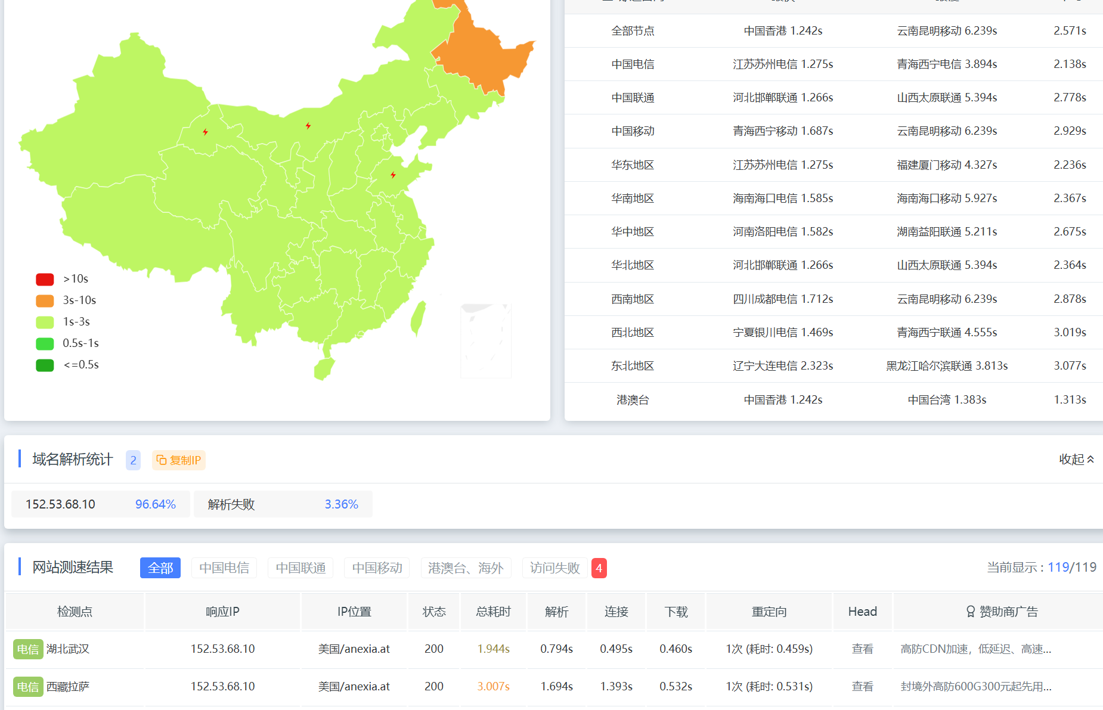This screenshot has width=1103, height=710.
Task: Click the 96.64% percentage value
Action: (155, 504)
